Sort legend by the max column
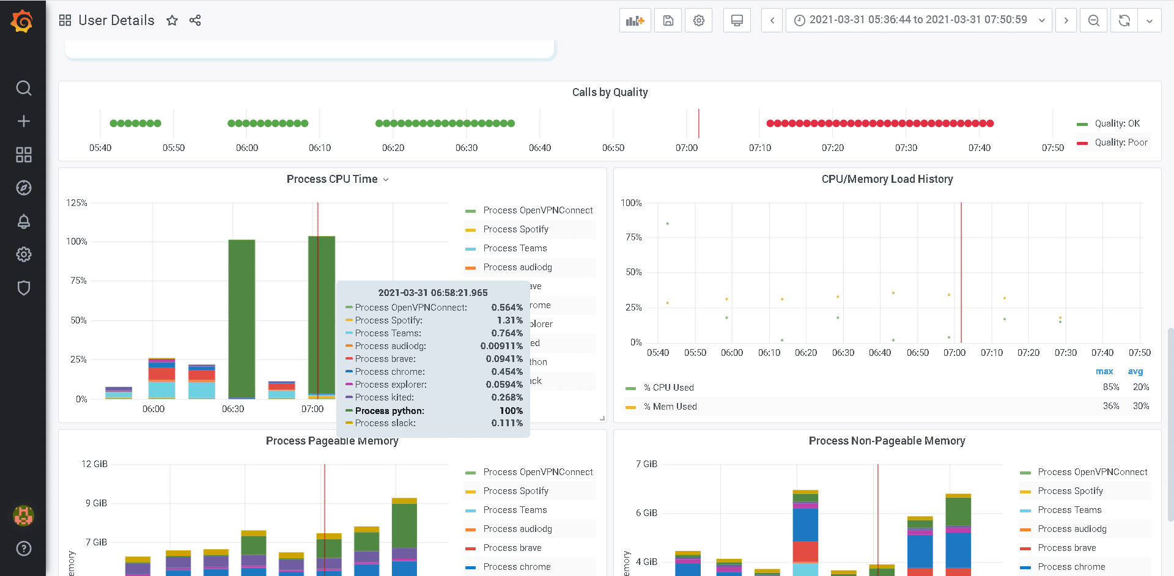1174x576 pixels. click(x=1104, y=371)
